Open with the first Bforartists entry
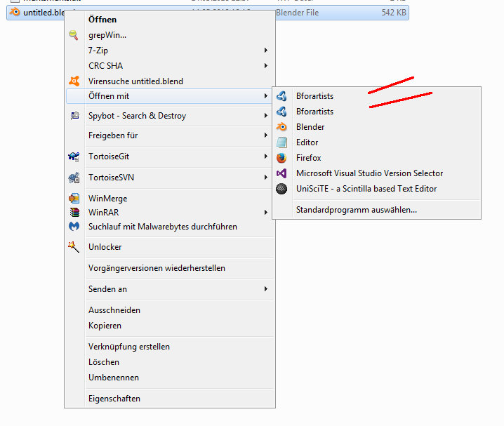The width and height of the screenshot is (504, 426). pyautogui.click(x=314, y=96)
